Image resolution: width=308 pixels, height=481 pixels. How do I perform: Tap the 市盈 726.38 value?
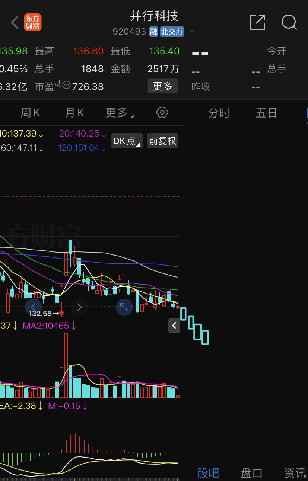(x=88, y=87)
